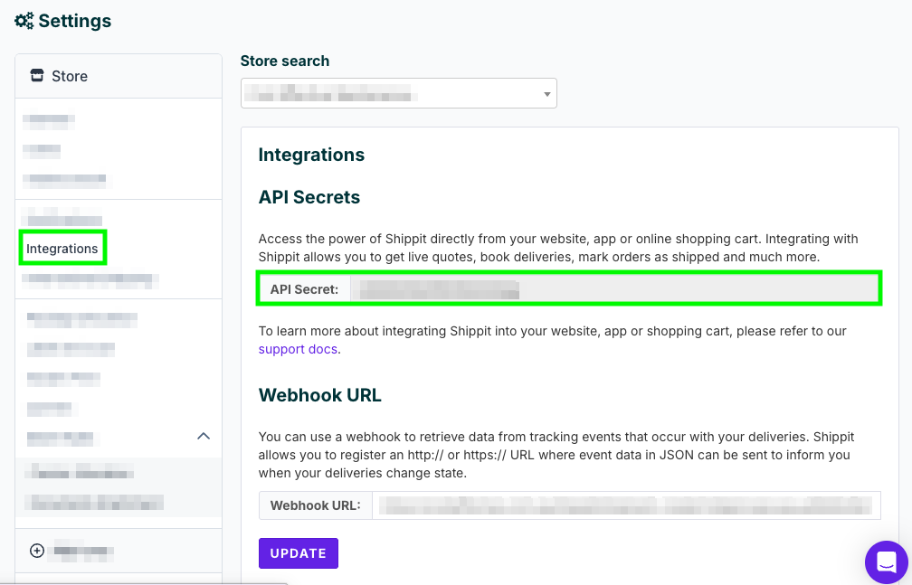Image resolution: width=912 pixels, height=585 pixels.
Task: Click the Webhook URL heading
Action: (x=320, y=395)
